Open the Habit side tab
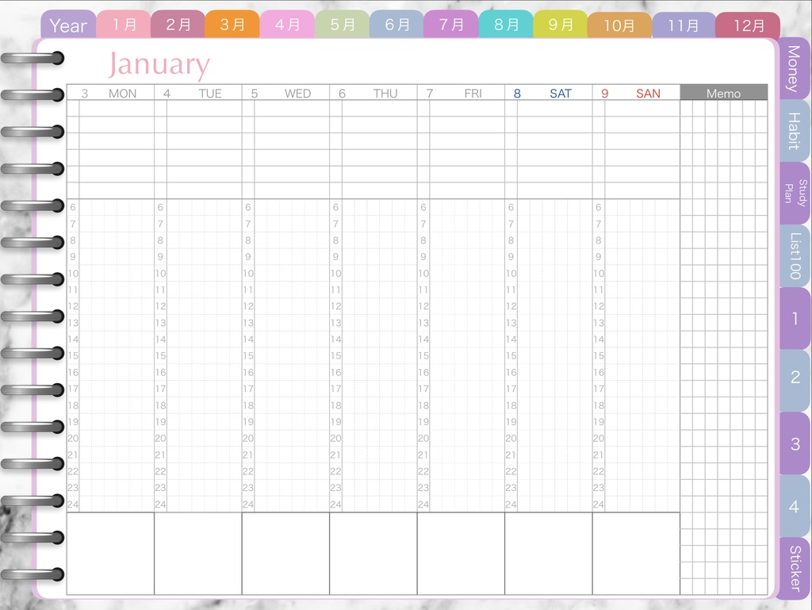Image resolution: width=812 pixels, height=610 pixels. 795,131
